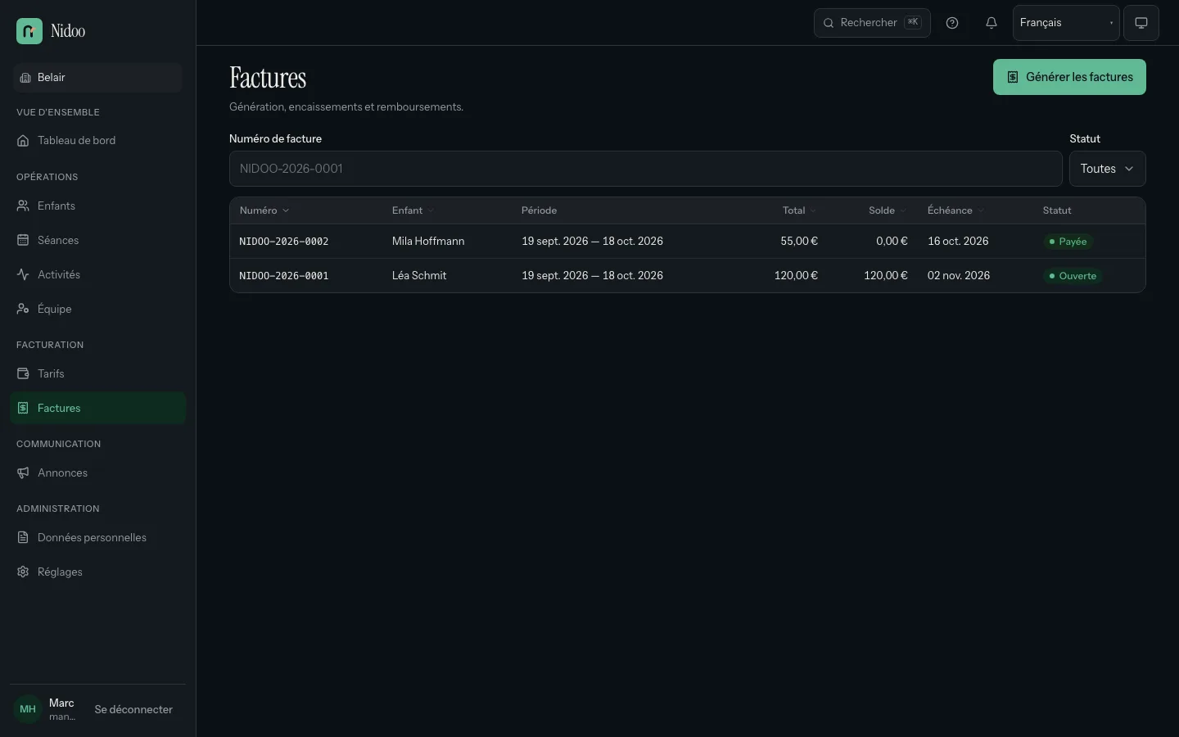The image size is (1179, 737).
Task: Click the Séances calendar icon
Action: [x=23, y=241]
